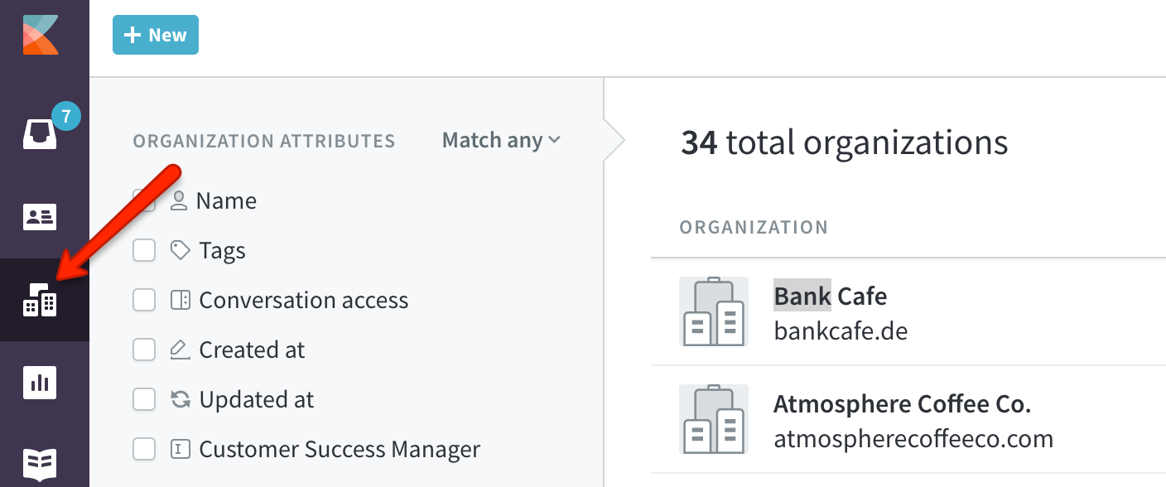
Task: Open the help center book icon
Action: click(x=40, y=462)
